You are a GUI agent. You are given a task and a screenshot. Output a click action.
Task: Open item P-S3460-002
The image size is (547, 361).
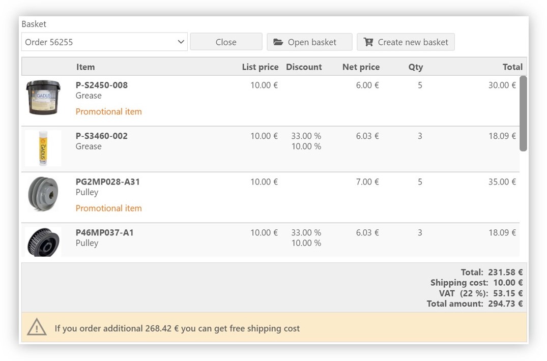click(x=102, y=136)
